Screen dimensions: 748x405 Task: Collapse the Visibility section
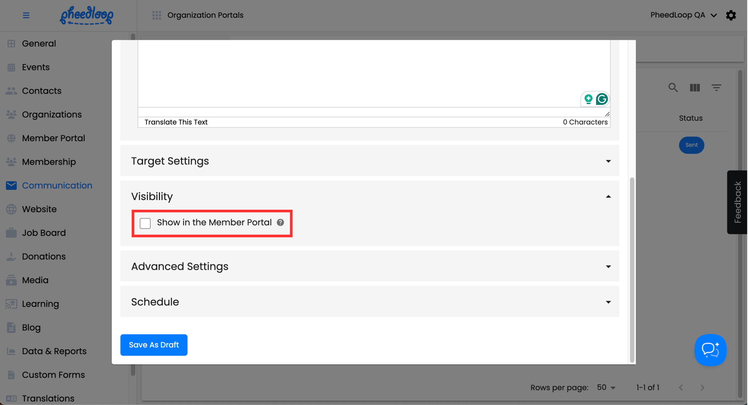click(x=608, y=197)
